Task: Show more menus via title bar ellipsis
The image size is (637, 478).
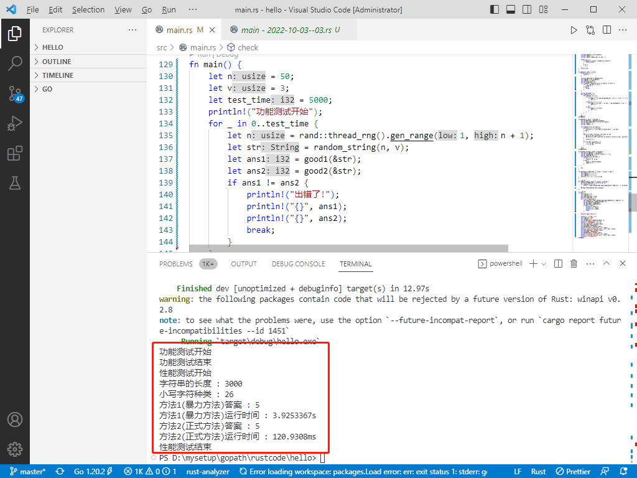Action: pyautogui.click(x=193, y=9)
